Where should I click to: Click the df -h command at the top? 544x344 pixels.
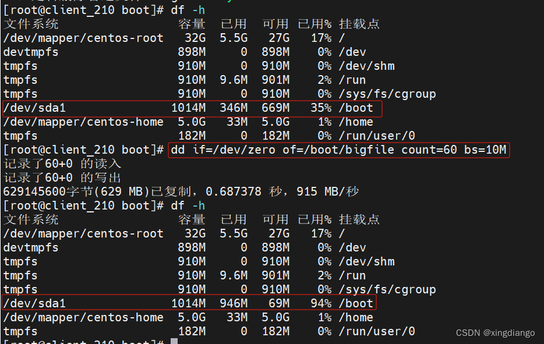click(x=188, y=10)
